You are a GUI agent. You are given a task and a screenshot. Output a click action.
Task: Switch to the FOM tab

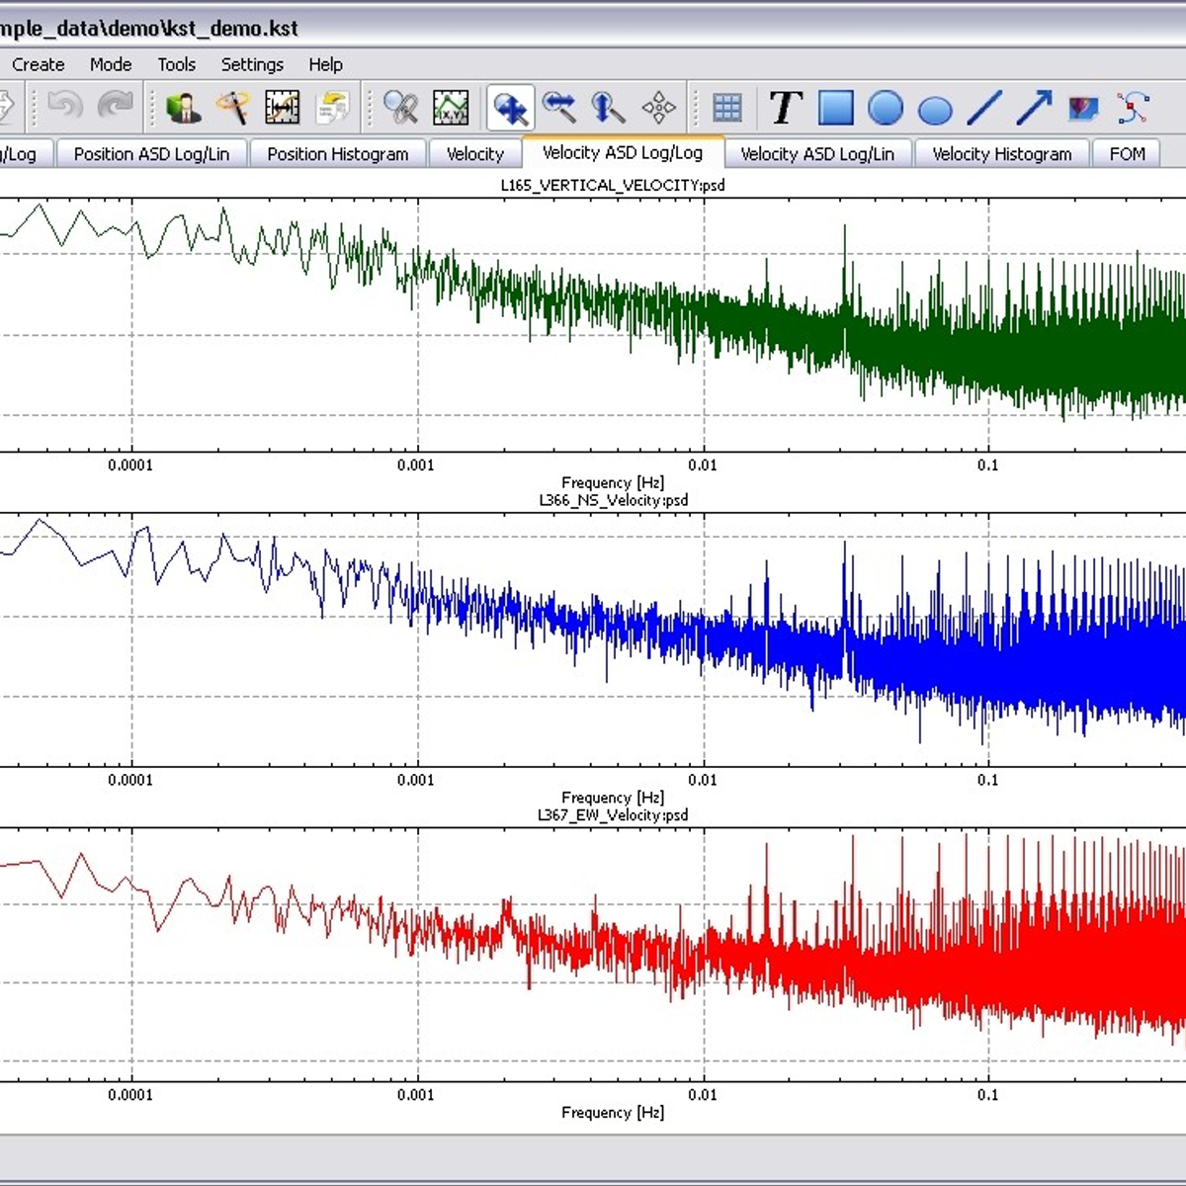tap(1127, 154)
